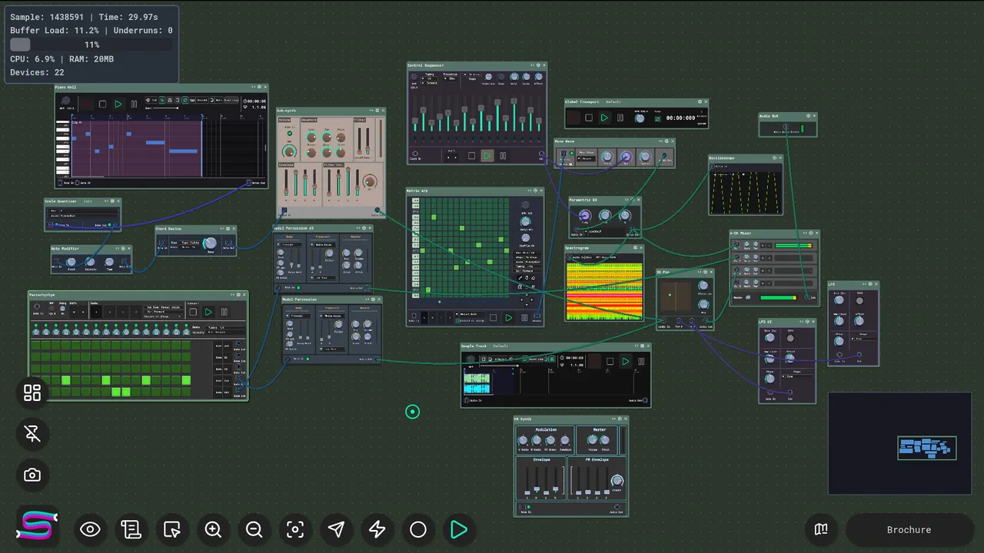Stop the Matrix Arp
The height and width of the screenshot is (553, 984).
[x=493, y=317]
